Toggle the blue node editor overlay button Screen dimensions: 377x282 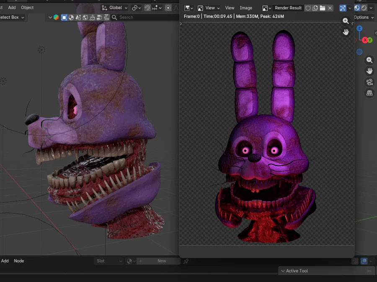[x=364, y=261]
